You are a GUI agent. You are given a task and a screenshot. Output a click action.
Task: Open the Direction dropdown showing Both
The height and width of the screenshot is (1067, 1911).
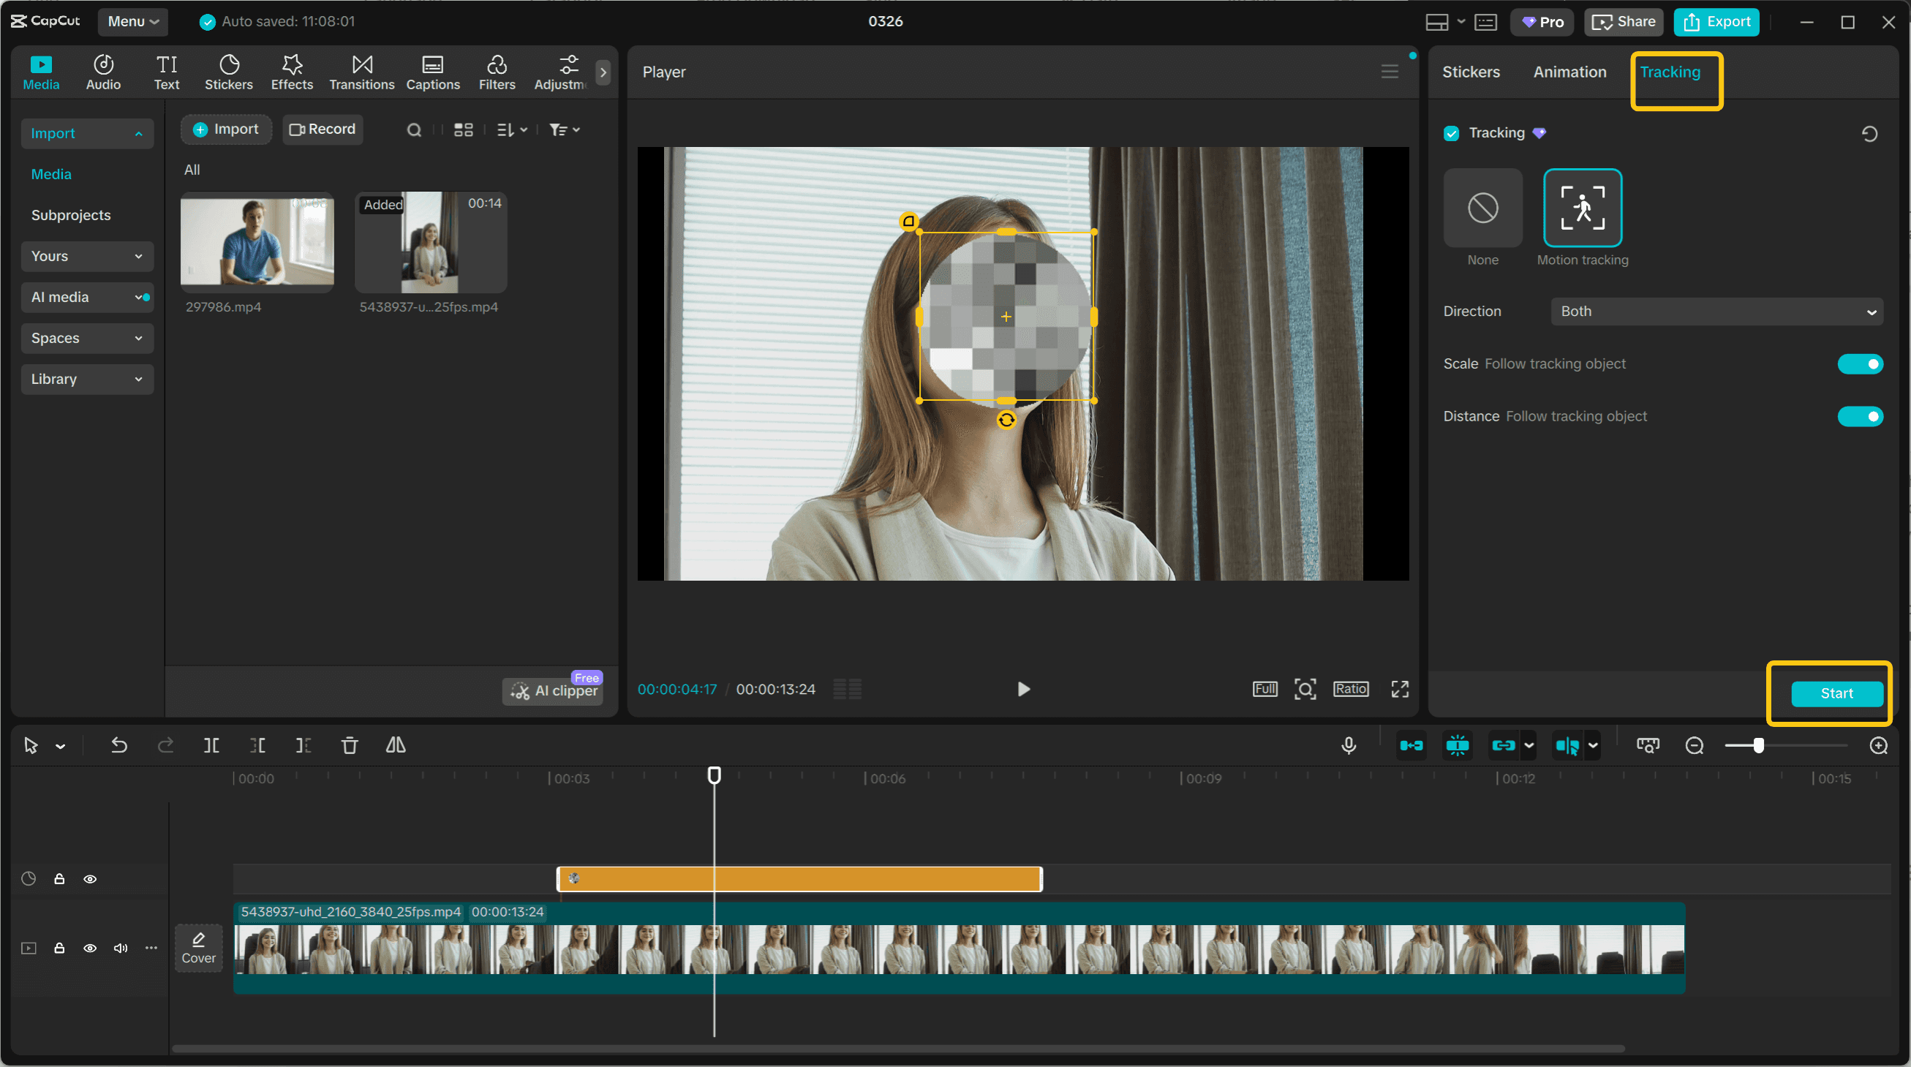point(1716,312)
